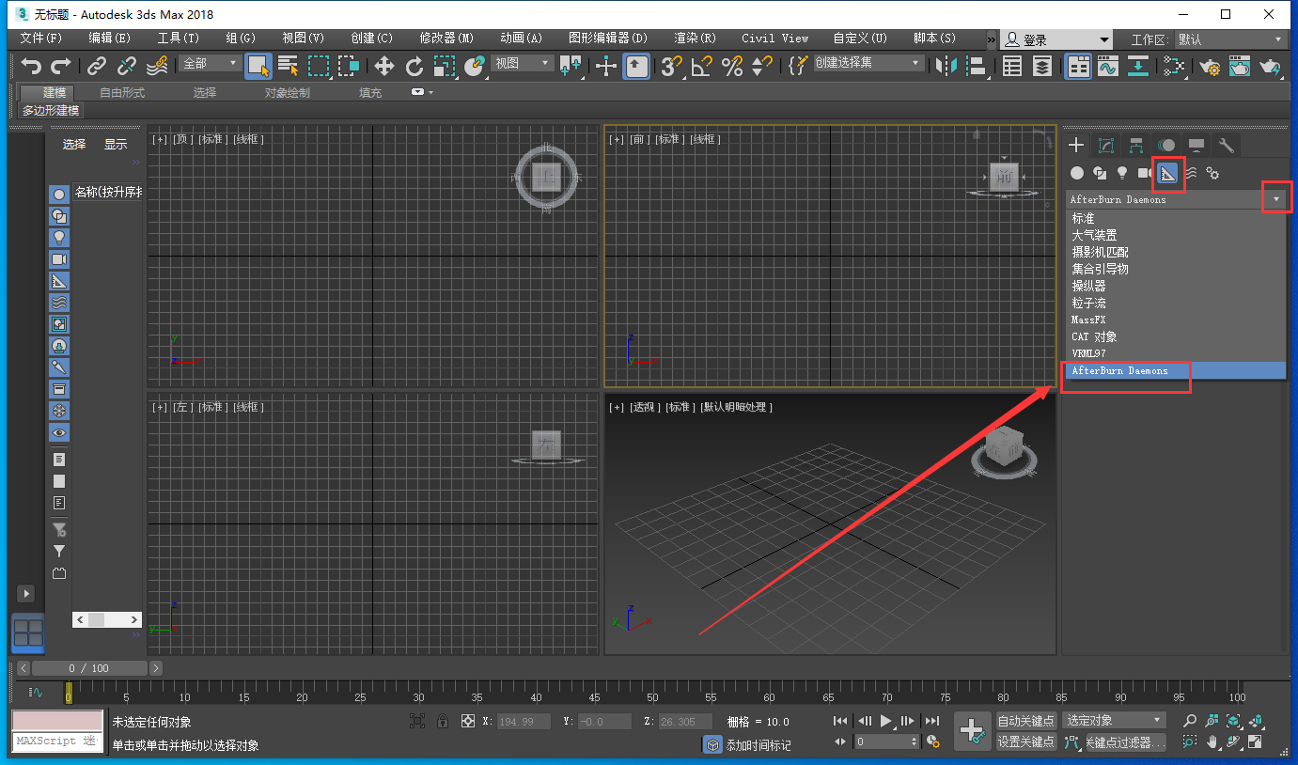Toggle Keyboard Shortcut Override button
This screenshot has width=1298, height=765.
[x=636, y=66]
